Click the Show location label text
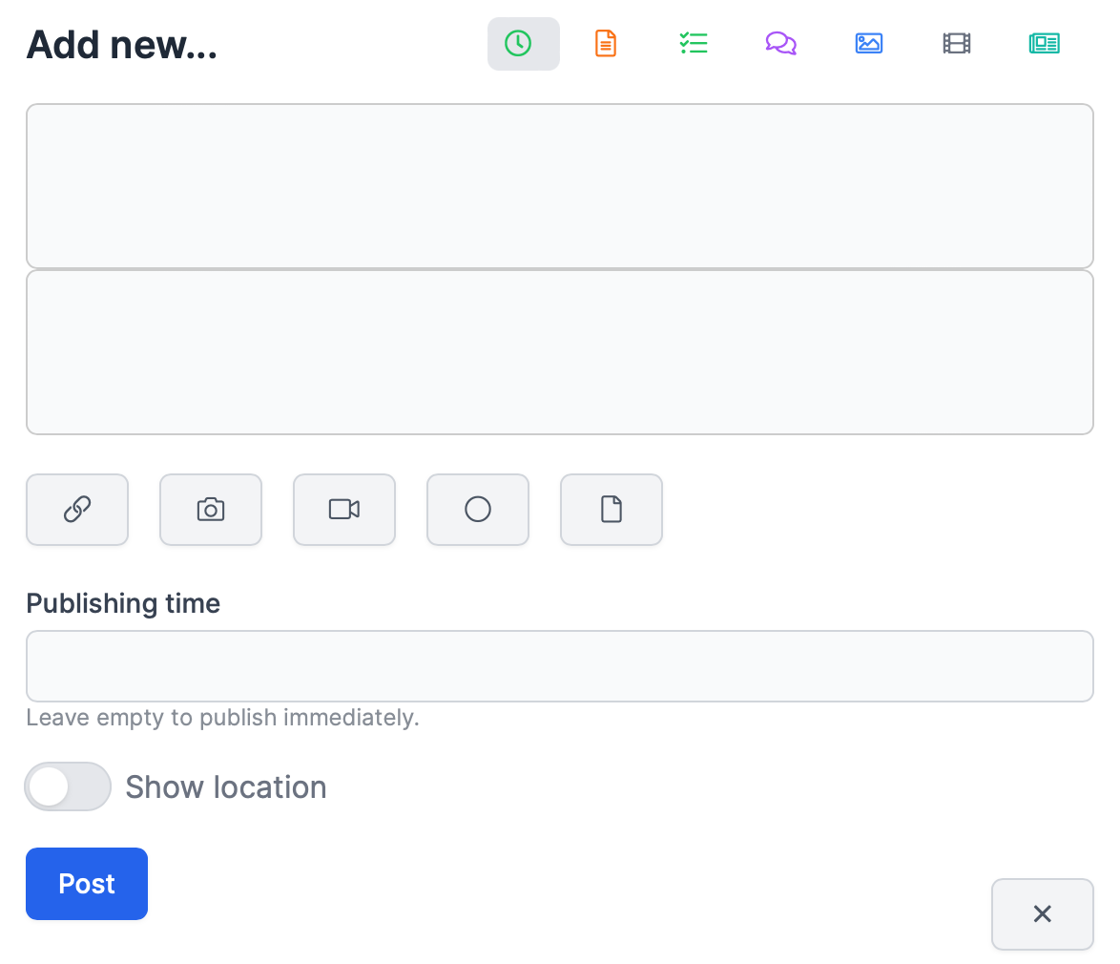 coord(226,786)
